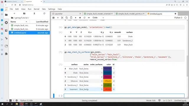Refresh the file list
Viewport: 189px width, 106px height.
(x=44, y=14)
